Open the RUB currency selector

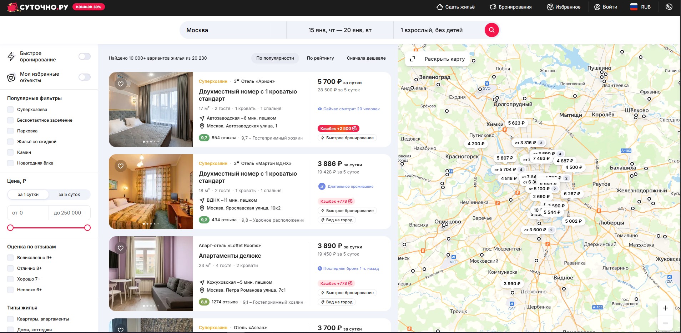[641, 7]
